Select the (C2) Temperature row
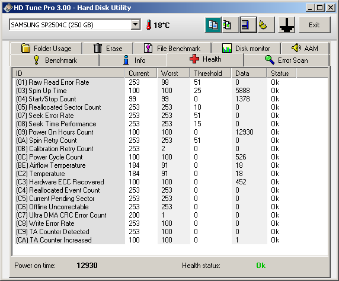This screenshot has width=339, height=281. [170, 174]
